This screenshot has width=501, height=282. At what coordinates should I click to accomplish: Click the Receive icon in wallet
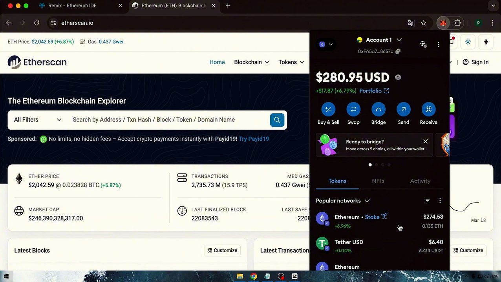[x=429, y=109]
